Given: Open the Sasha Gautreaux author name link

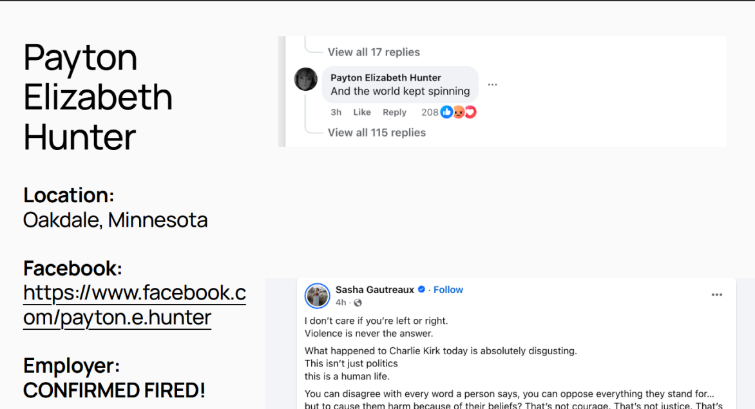Looking at the screenshot, I should (375, 290).
